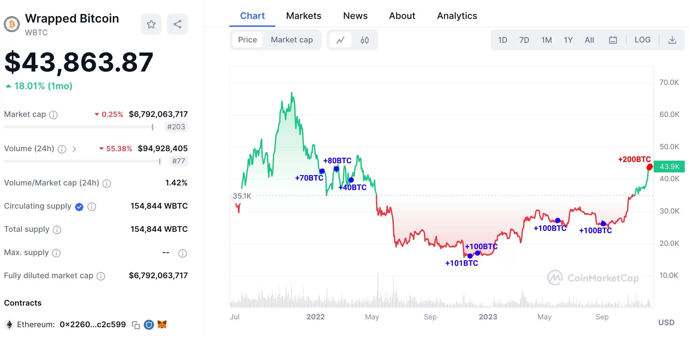This screenshot has width=690, height=337.
Task: Toggle chart to Market cap view
Action: coord(292,40)
